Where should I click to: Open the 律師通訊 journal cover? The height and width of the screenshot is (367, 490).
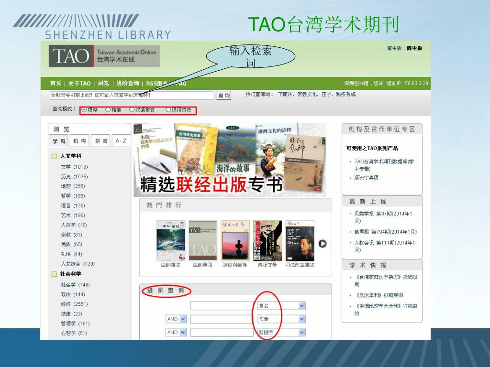point(202,241)
